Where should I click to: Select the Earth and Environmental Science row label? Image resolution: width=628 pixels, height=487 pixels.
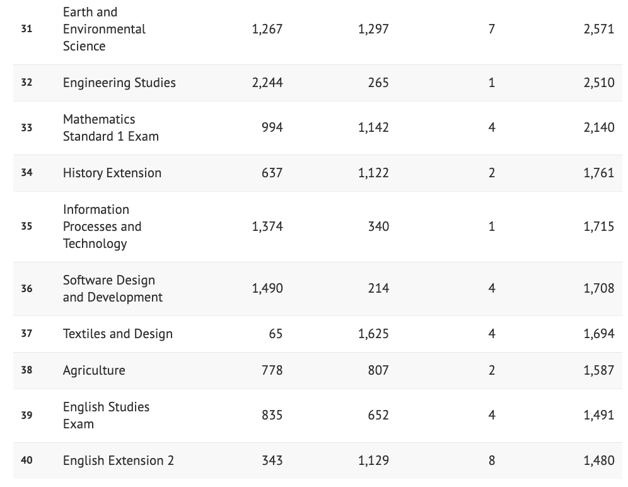(x=104, y=29)
